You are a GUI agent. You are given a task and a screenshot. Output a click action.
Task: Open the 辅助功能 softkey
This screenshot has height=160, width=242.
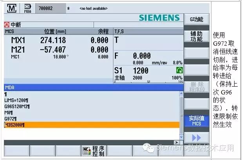(x=197, y=36)
